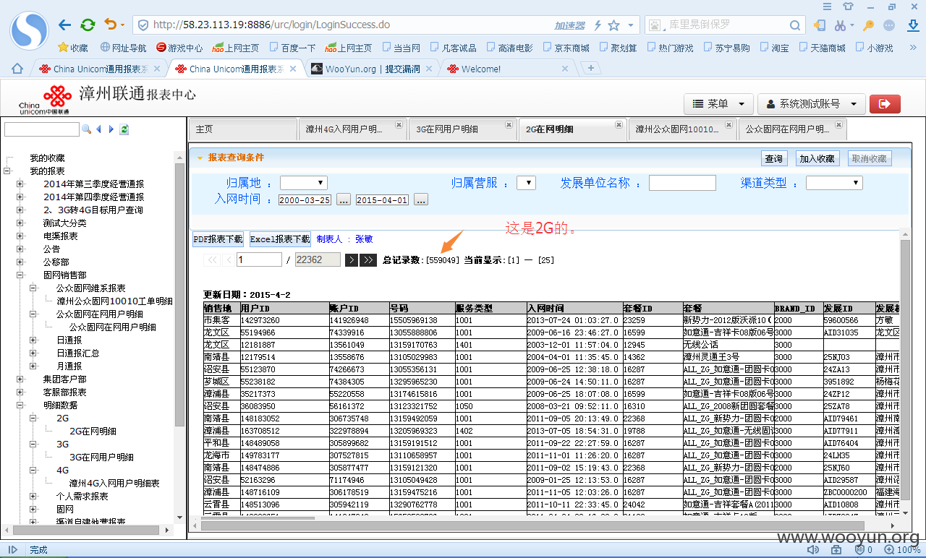Click the tree search input box
Screen dimensions: 926x558
tap(41, 129)
